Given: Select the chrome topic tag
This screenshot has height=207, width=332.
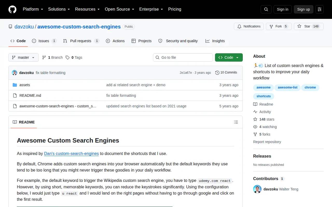Looking at the screenshot, I should click(310, 87).
